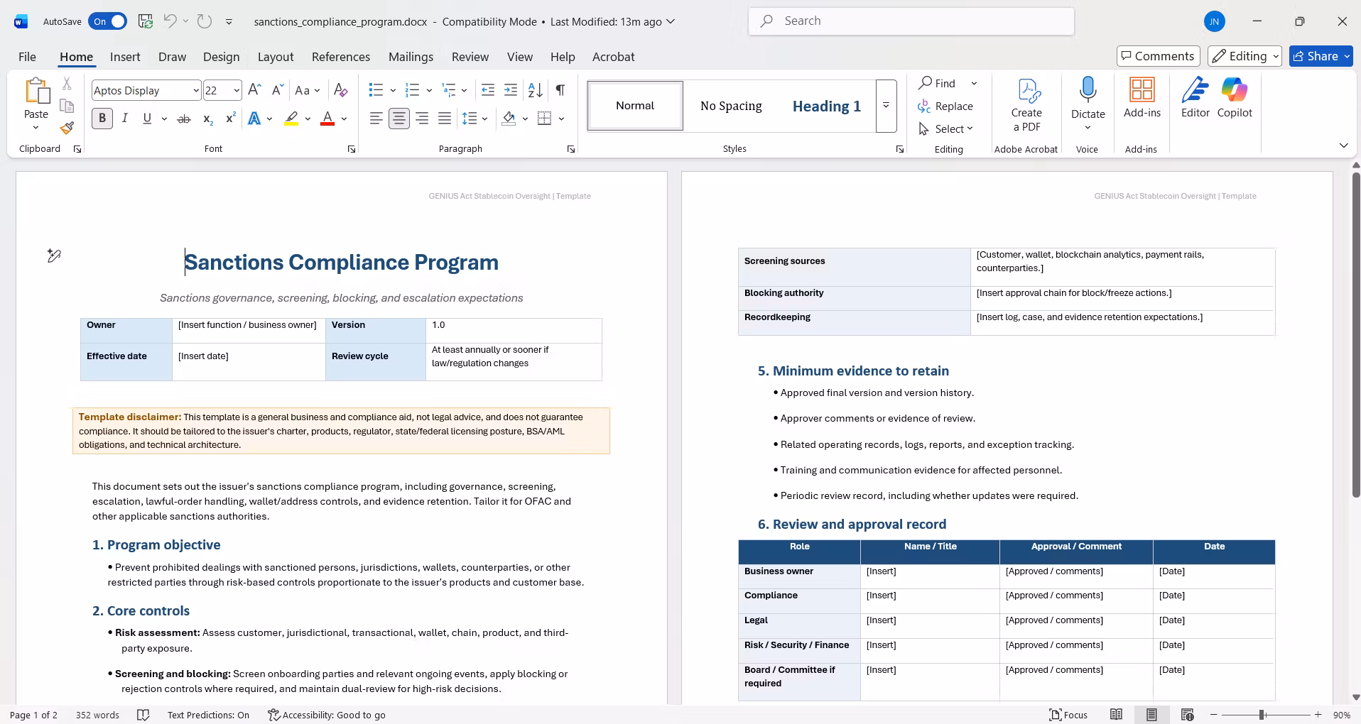This screenshot has width=1361, height=724.
Task: Apply the Heading 1 style
Action: click(x=827, y=106)
